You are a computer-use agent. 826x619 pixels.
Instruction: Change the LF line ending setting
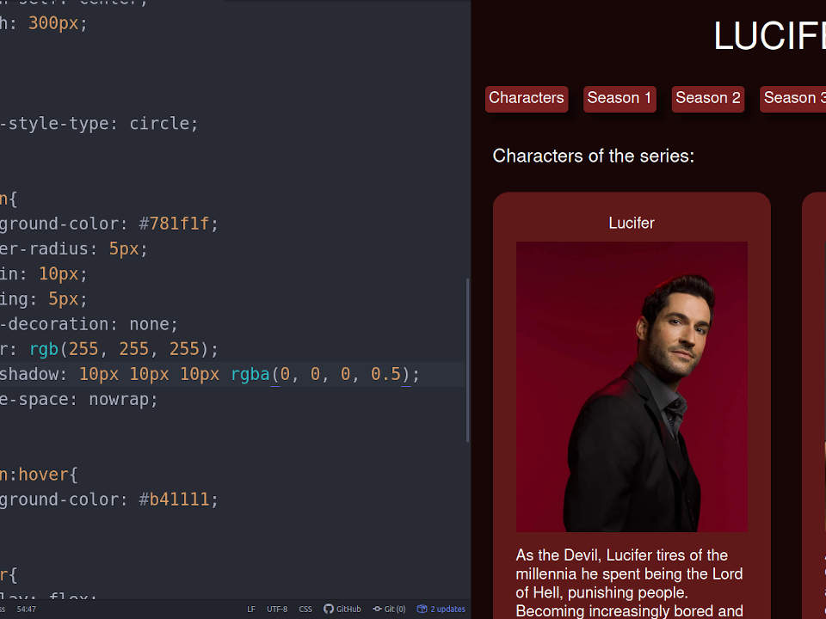point(251,609)
